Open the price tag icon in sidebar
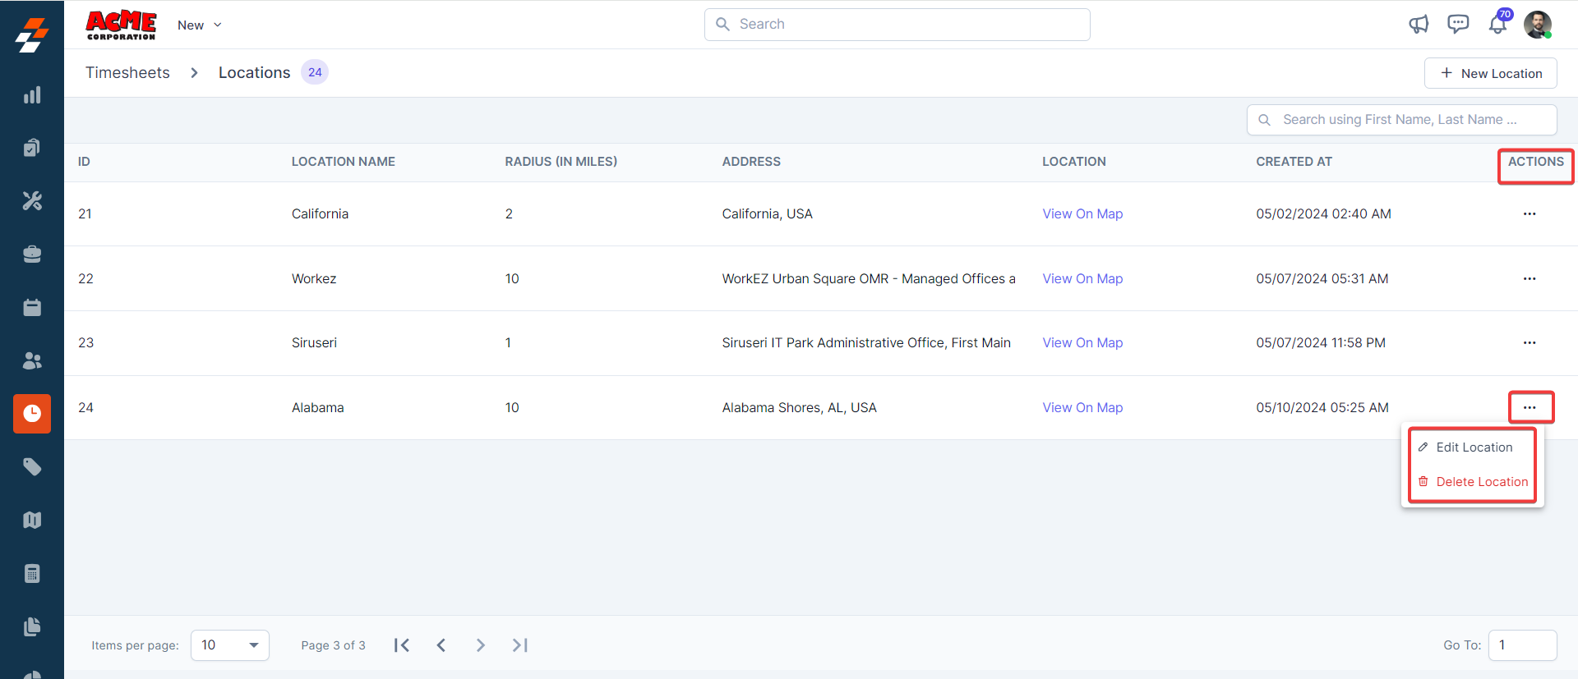 32,467
